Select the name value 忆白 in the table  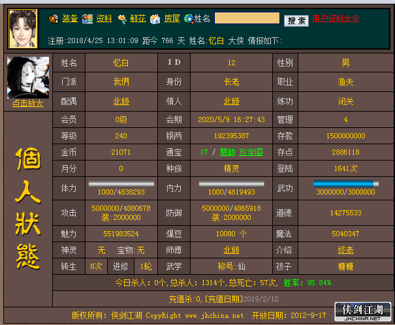coord(121,63)
